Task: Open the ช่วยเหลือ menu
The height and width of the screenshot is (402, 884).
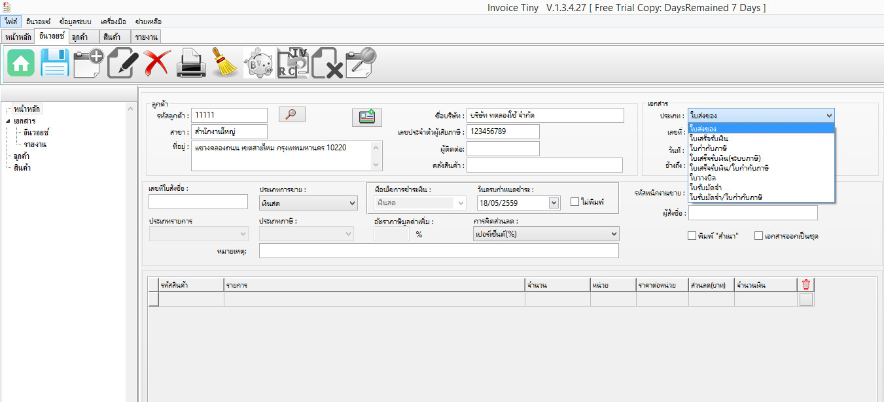Action: click(149, 22)
